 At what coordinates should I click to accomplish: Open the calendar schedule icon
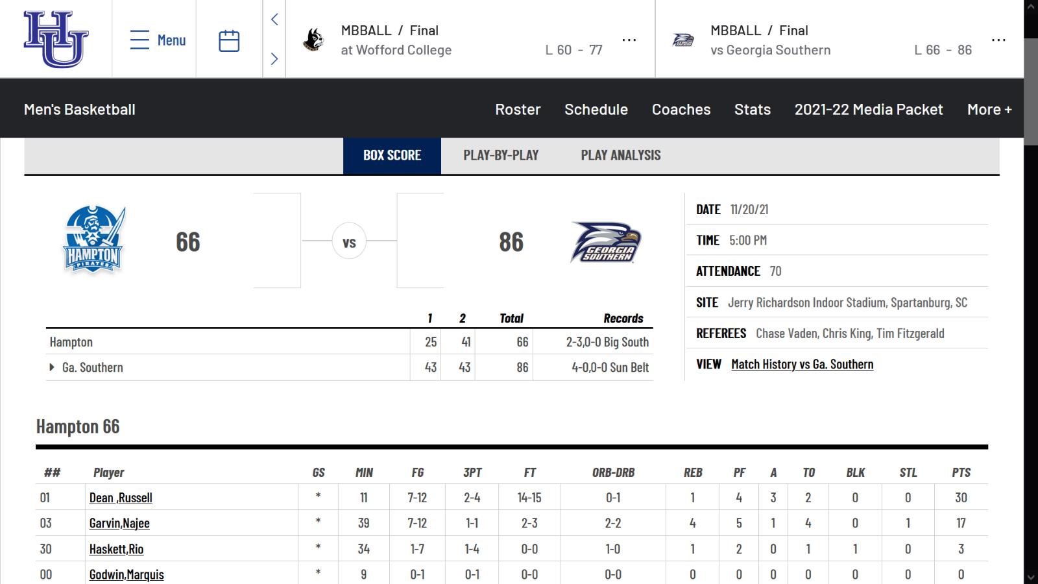click(229, 40)
